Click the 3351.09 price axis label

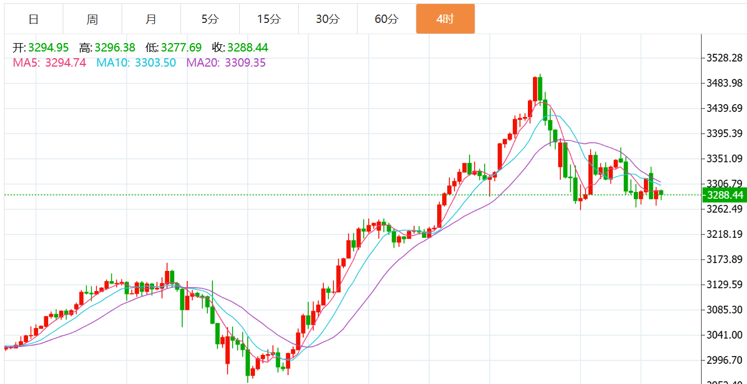(x=725, y=158)
